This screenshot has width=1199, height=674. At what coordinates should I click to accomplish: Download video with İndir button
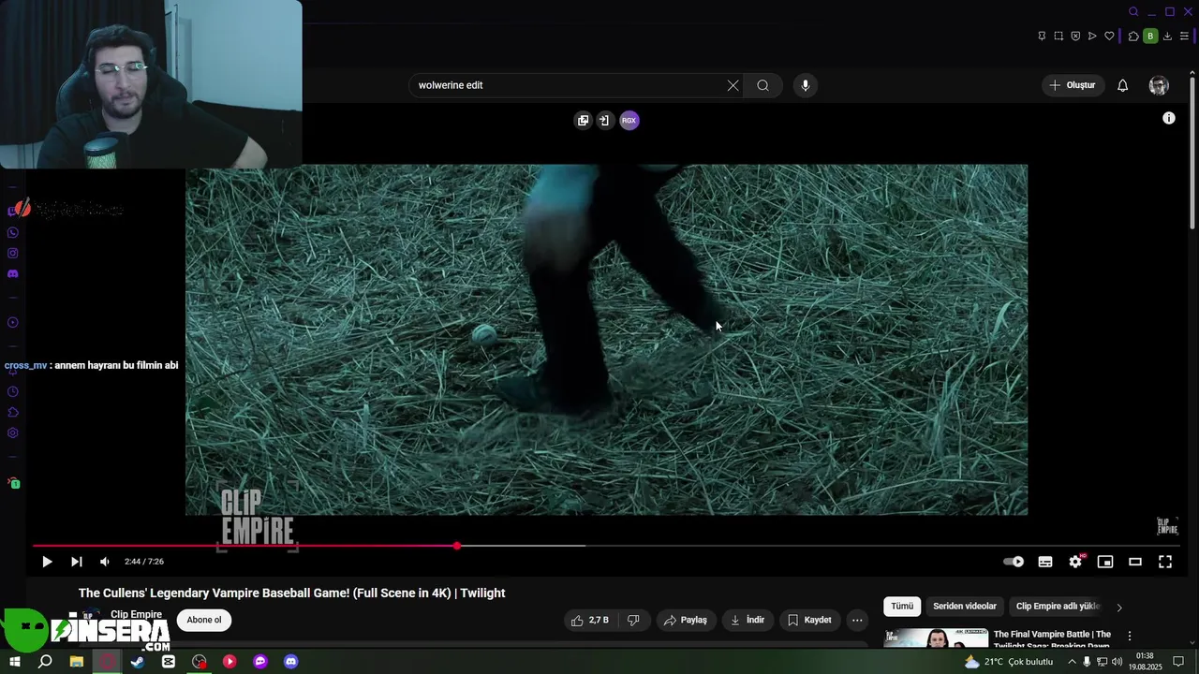(x=748, y=620)
